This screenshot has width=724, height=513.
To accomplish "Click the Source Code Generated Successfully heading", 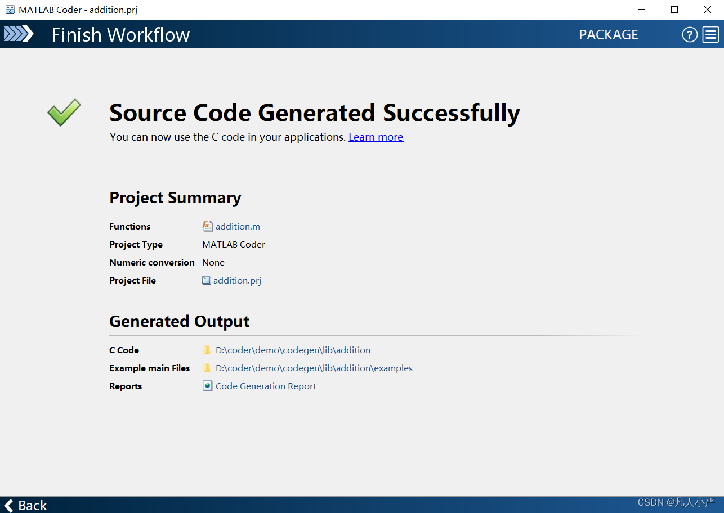I will (x=315, y=113).
